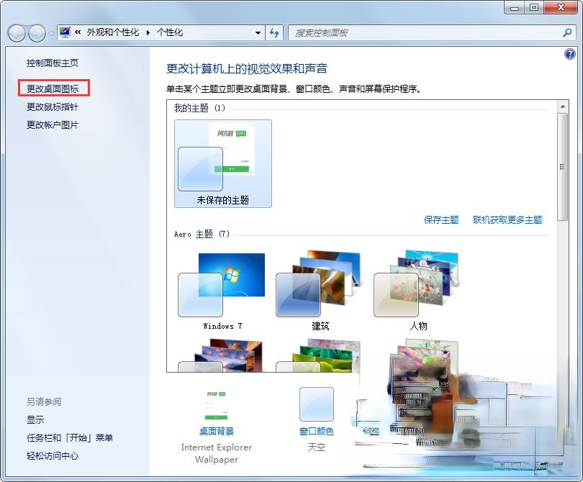Screen dimensions: 583x482
Task: Refresh the Control Panel page
Action: coord(274,33)
